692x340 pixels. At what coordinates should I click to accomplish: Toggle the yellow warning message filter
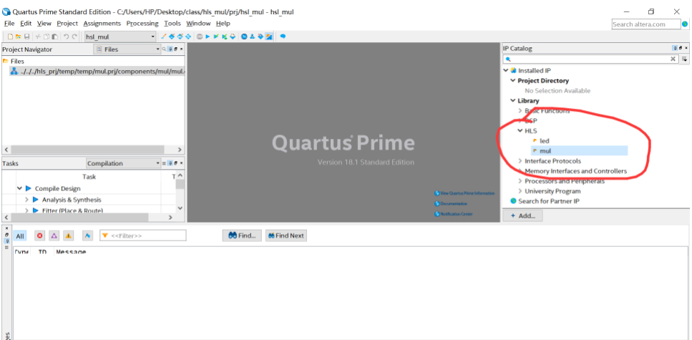tap(69, 235)
